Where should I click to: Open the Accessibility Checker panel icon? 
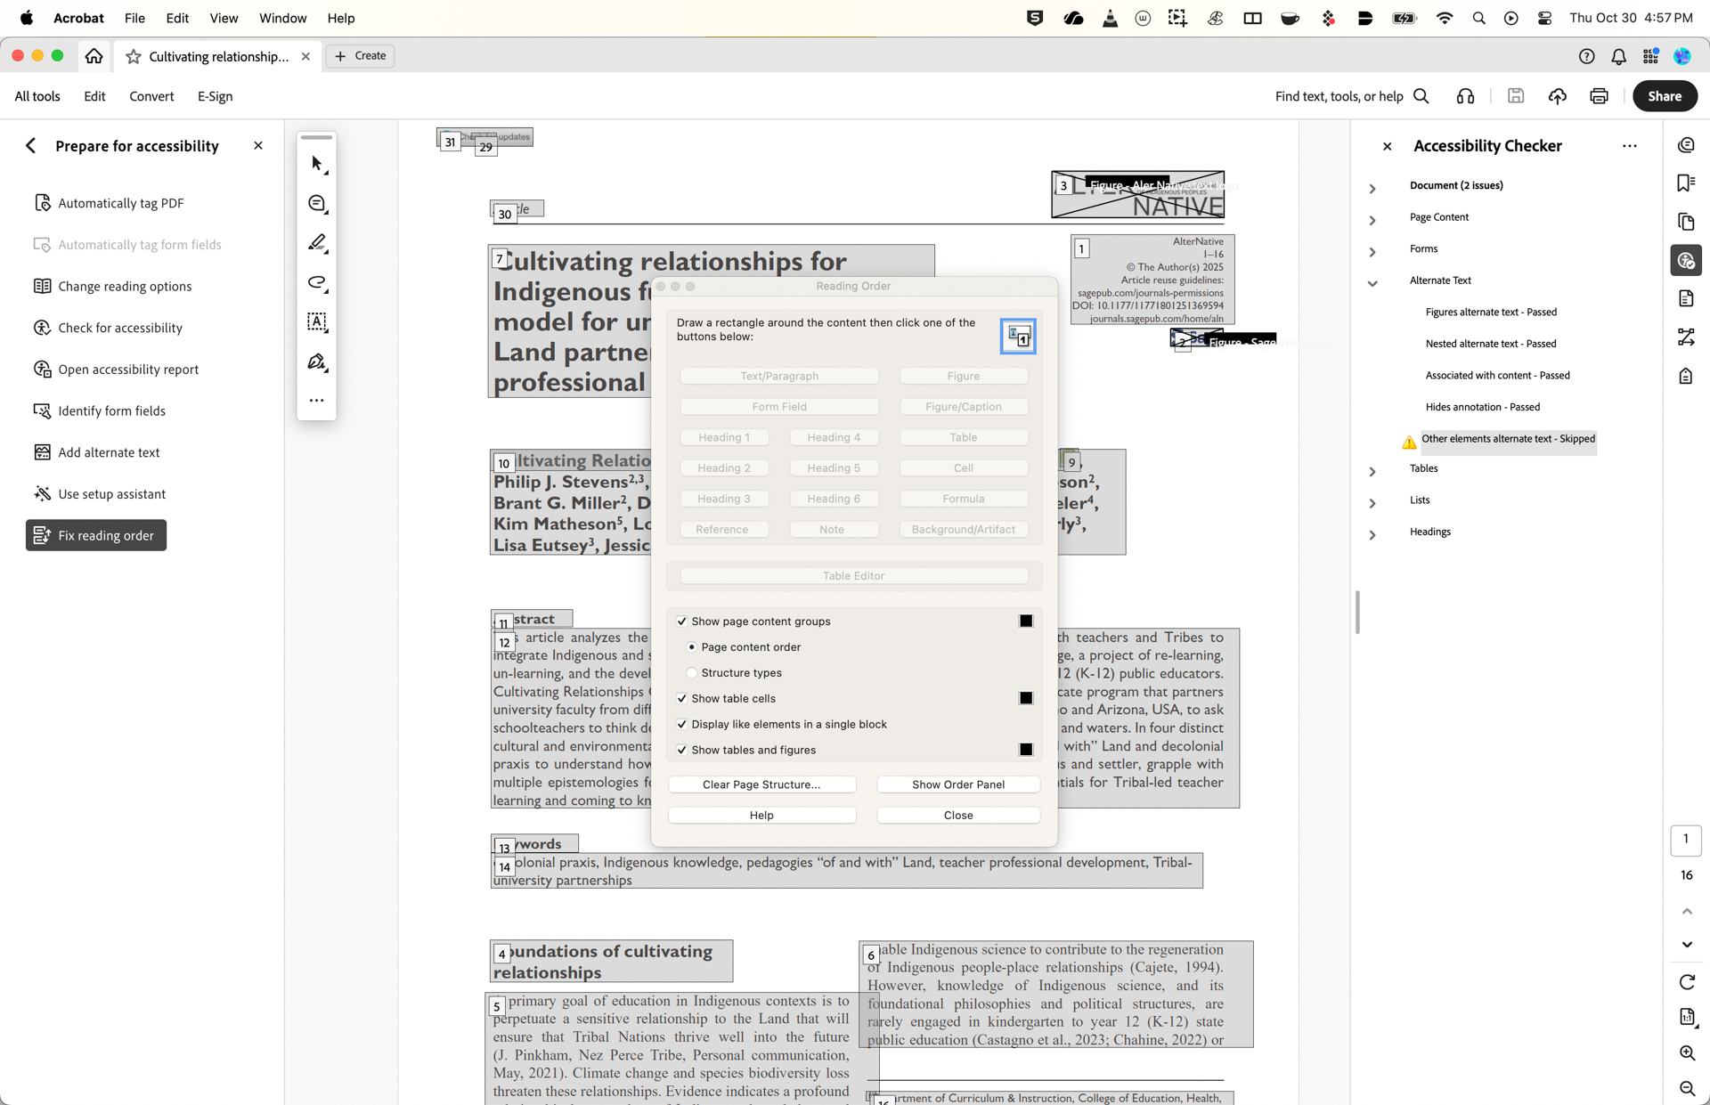point(1686,260)
